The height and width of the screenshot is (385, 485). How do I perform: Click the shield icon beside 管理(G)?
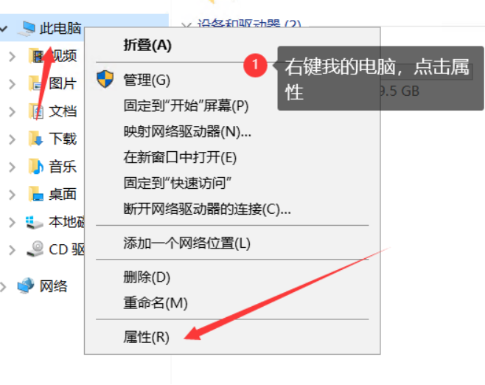coord(105,79)
